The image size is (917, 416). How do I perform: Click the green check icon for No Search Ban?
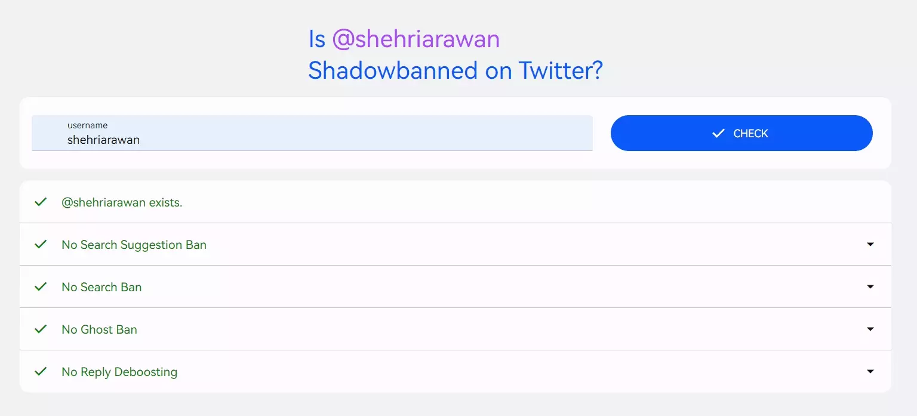tap(40, 286)
